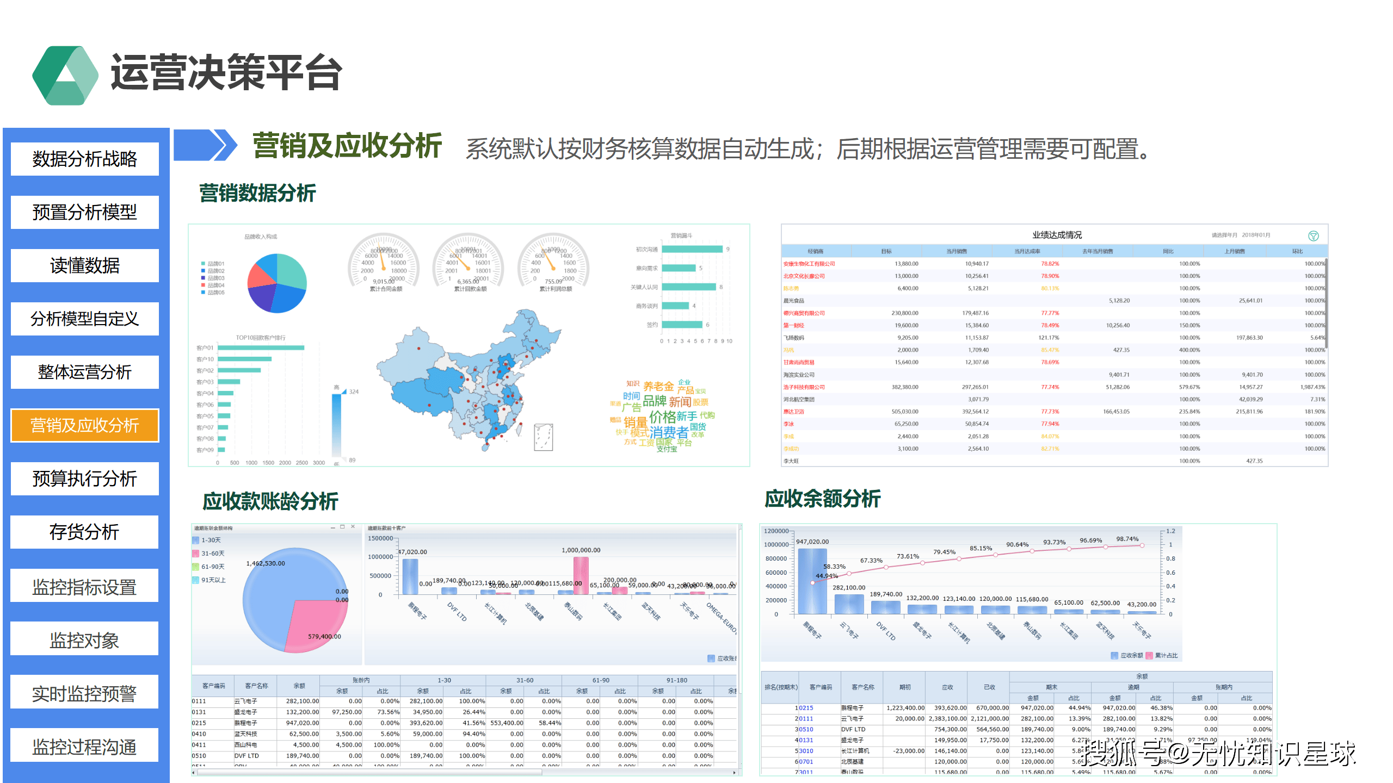Open 存货分析 sidebar item
The image size is (1393, 783).
pyautogui.click(x=85, y=532)
